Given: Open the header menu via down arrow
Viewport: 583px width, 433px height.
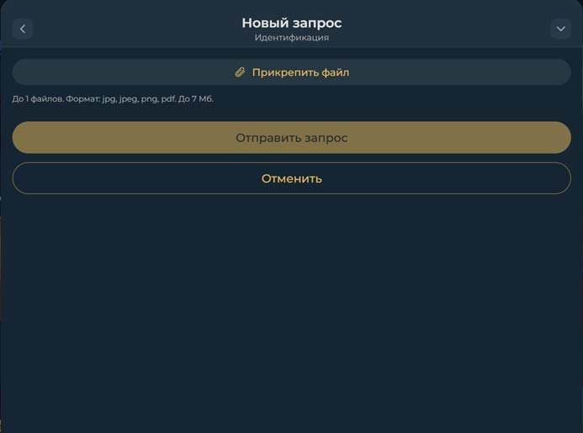Looking at the screenshot, I should pos(560,29).
